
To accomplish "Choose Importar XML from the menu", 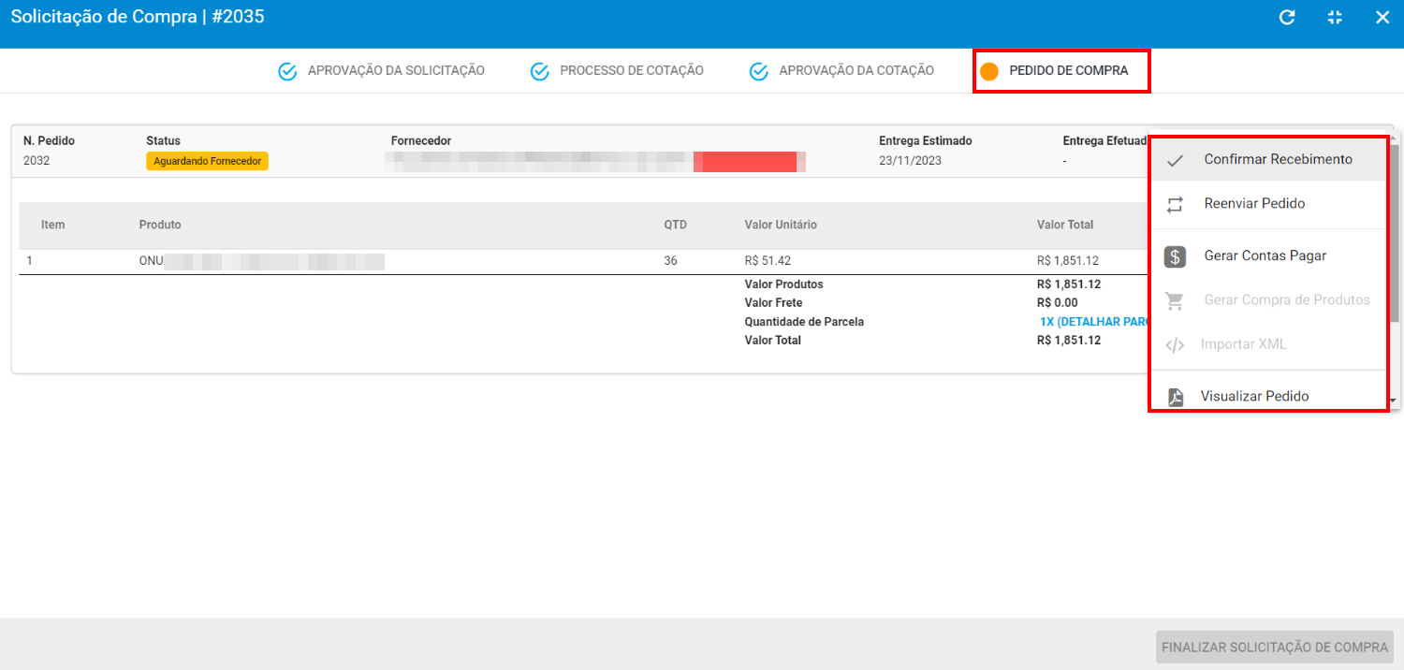I will [x=1269, y=344].
